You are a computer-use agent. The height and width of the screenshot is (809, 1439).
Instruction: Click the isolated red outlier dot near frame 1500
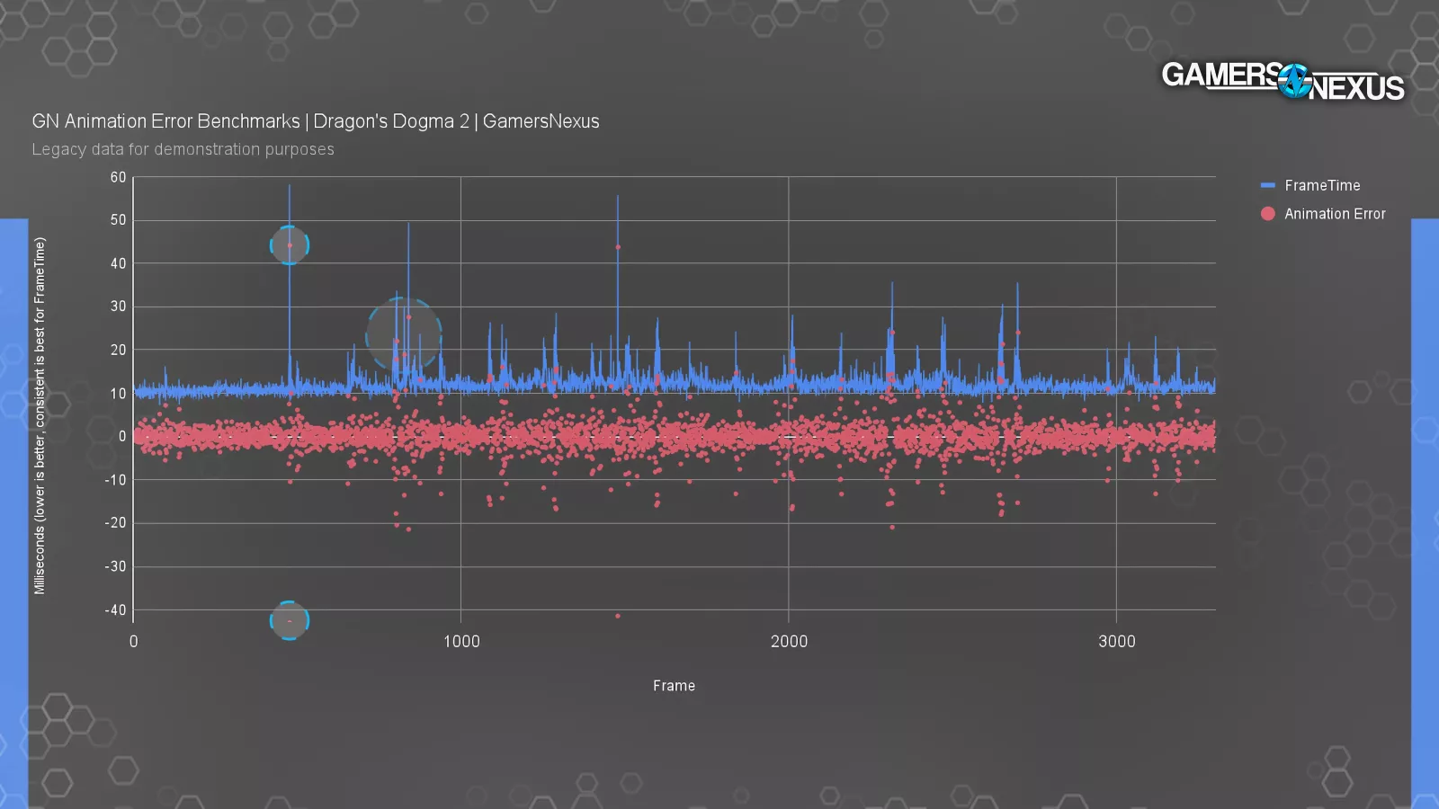point(618,616)
